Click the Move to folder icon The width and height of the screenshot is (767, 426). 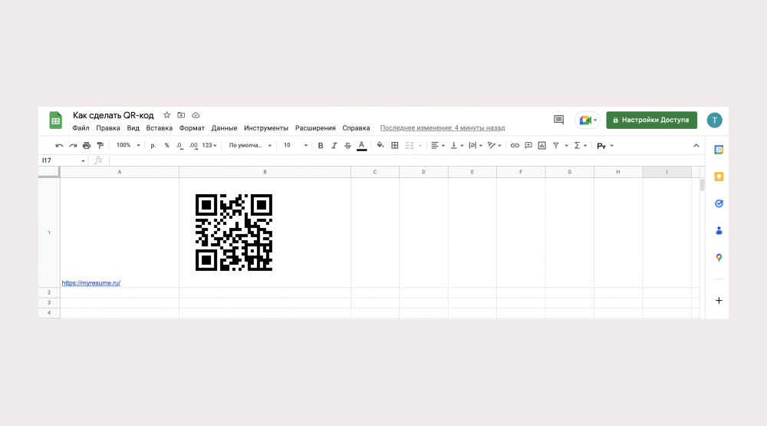coord(181,115)
